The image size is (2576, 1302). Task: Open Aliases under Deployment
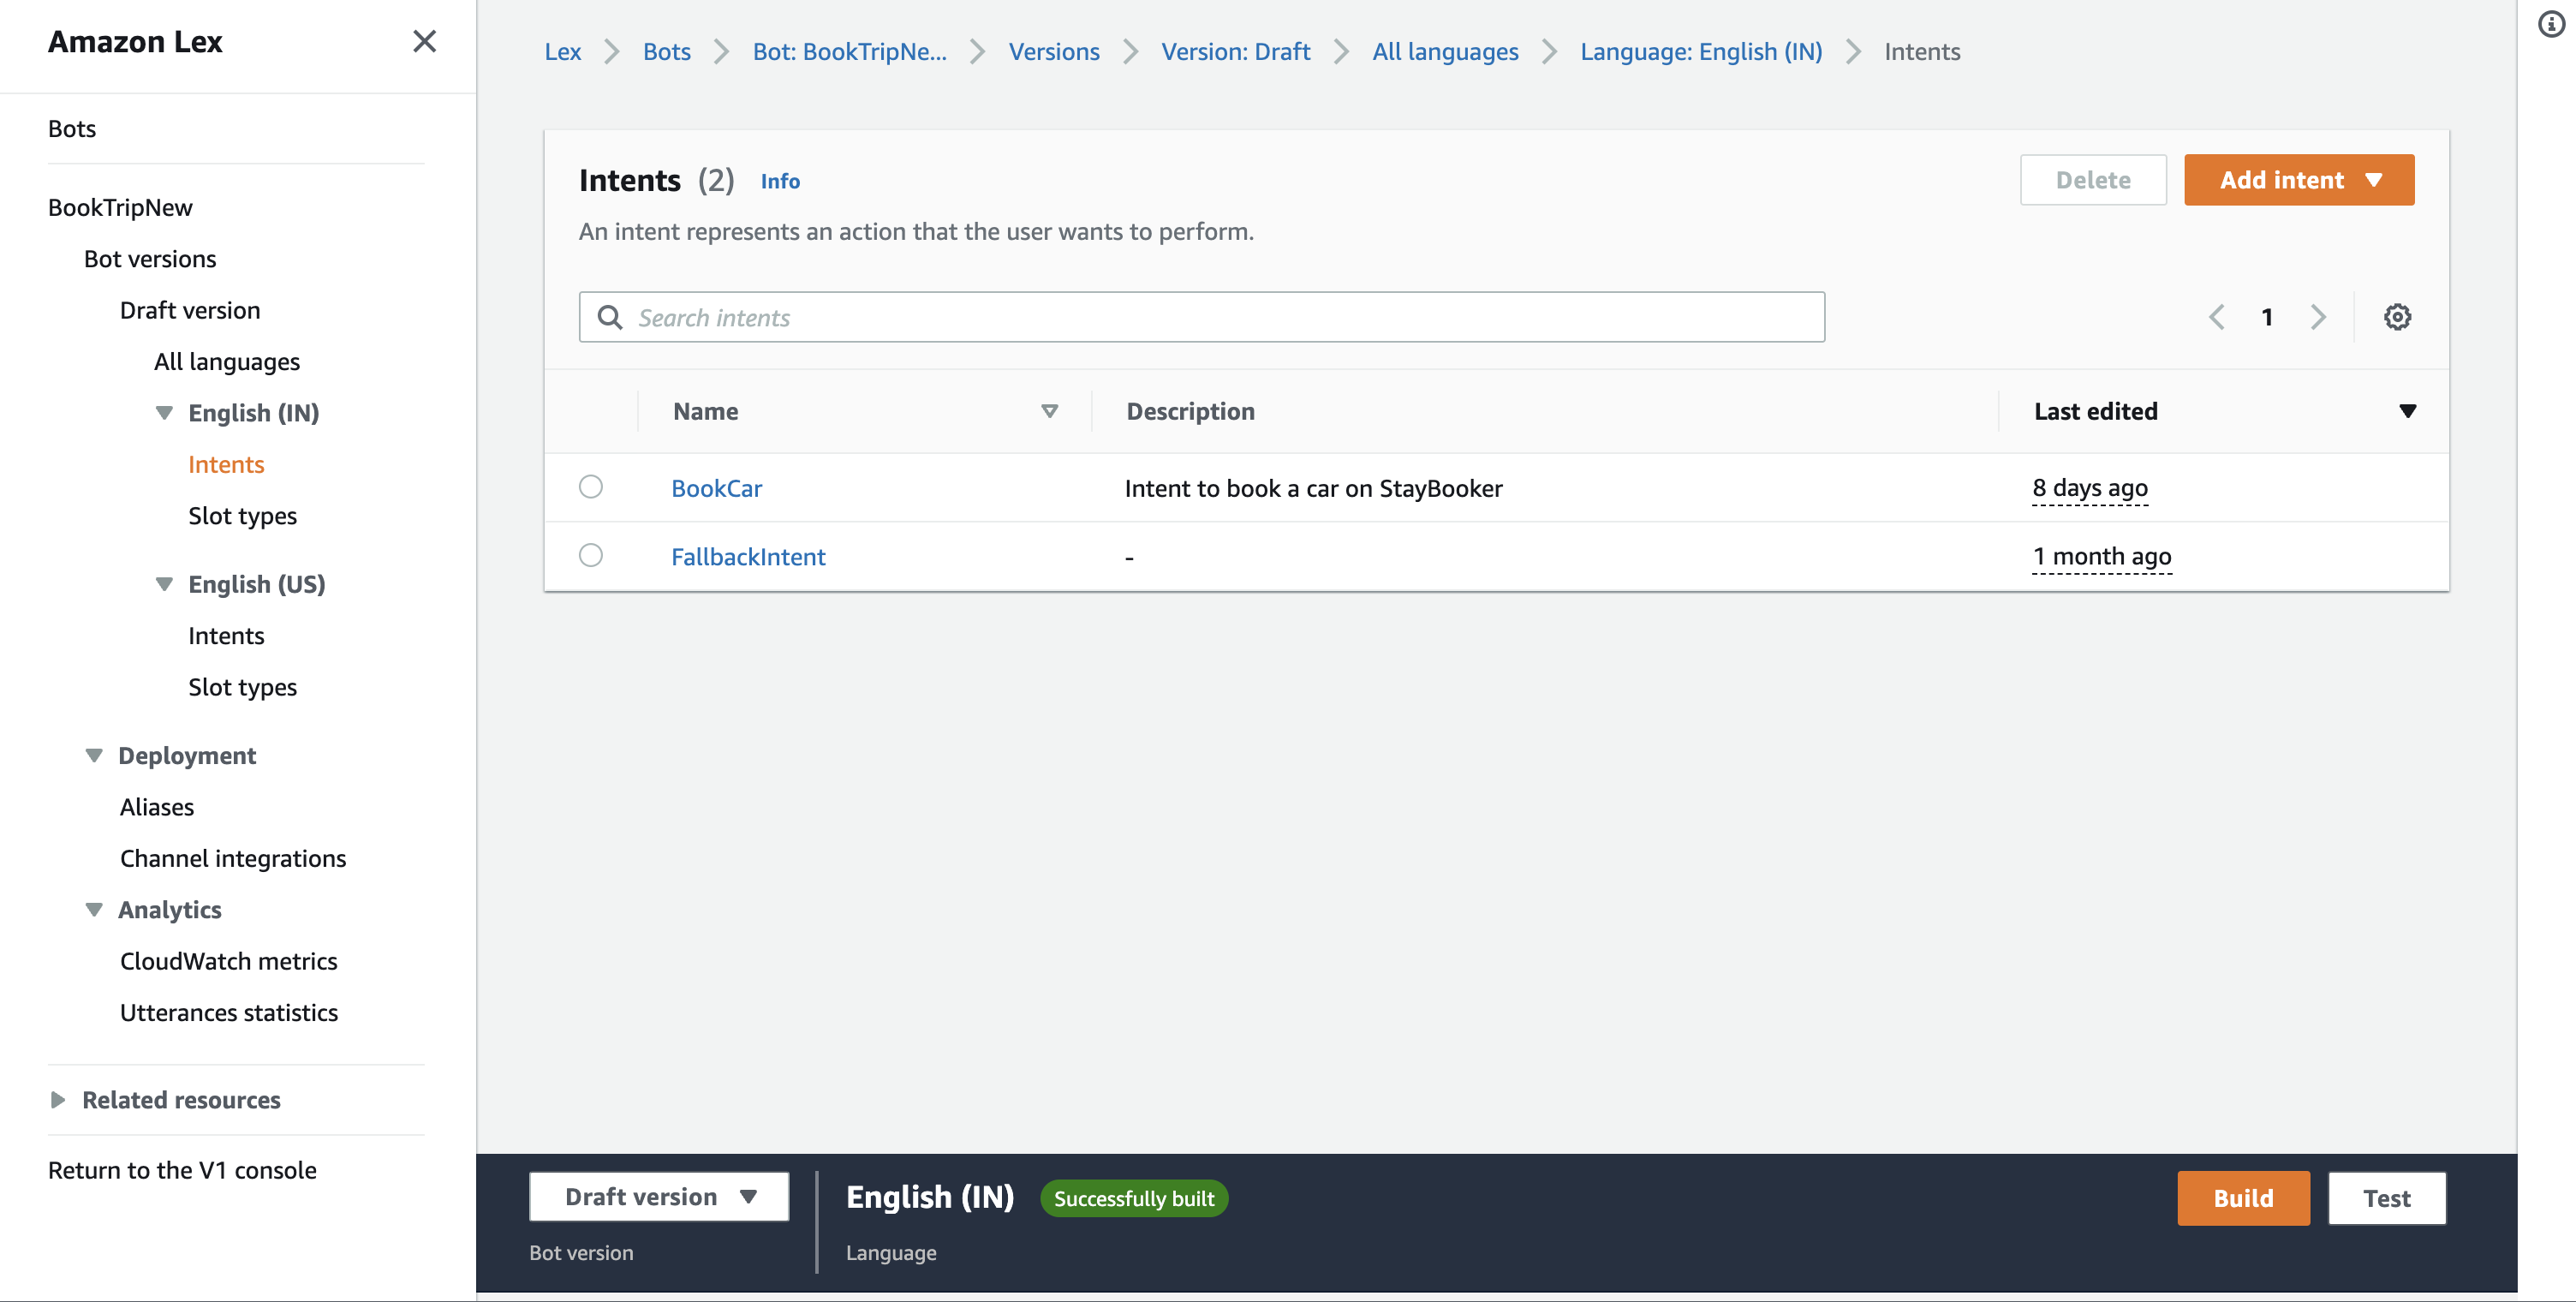coord(157,806)
